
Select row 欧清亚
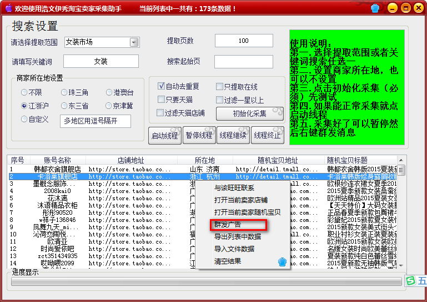pos(203,242)
